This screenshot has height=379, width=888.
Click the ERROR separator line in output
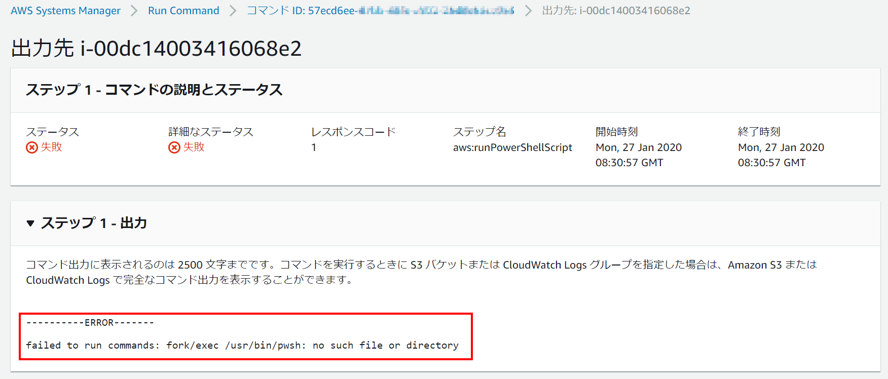tap(90, 323)
